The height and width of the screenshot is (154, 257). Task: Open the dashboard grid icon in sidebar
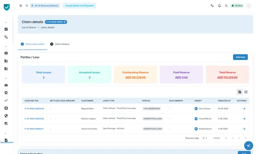tap(6, 29)
